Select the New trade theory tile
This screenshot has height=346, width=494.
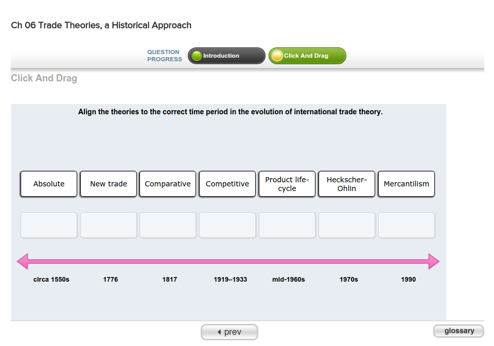108,184
